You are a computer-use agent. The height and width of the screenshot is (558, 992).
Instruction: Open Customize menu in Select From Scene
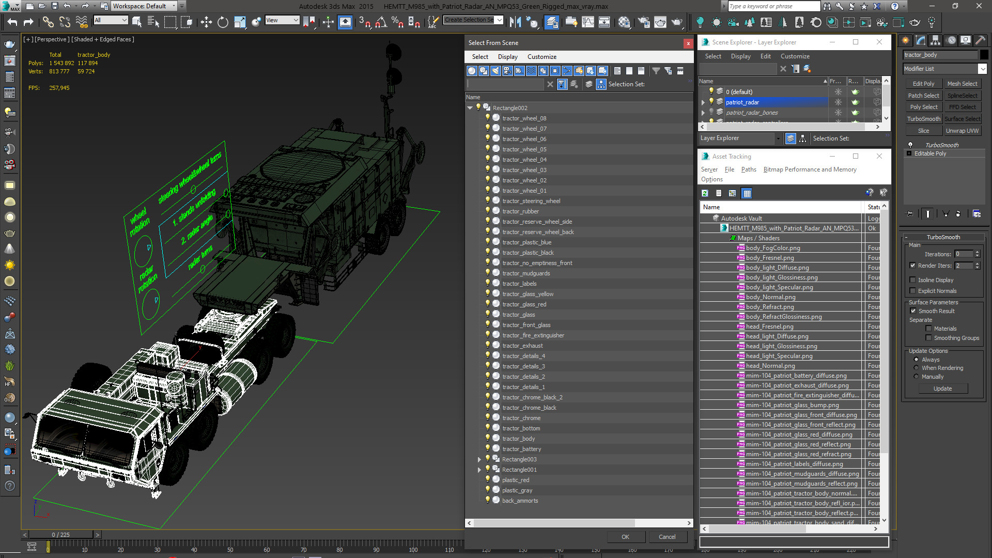click(x=541, y=57)
